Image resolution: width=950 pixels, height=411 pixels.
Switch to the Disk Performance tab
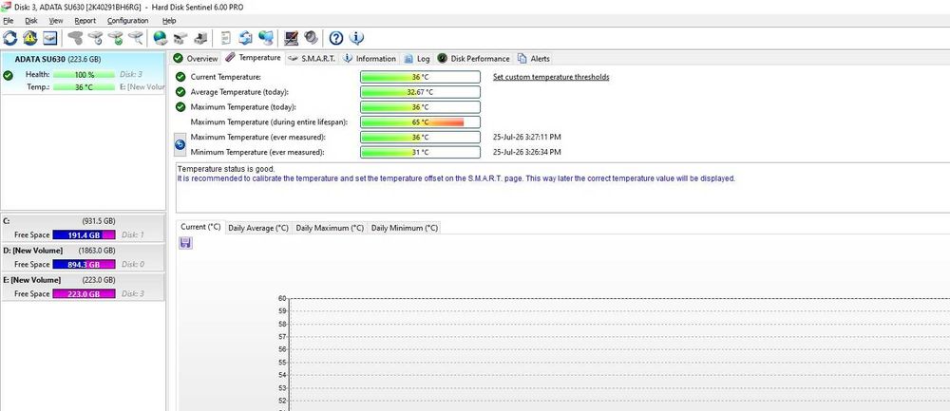pos(473,59)
